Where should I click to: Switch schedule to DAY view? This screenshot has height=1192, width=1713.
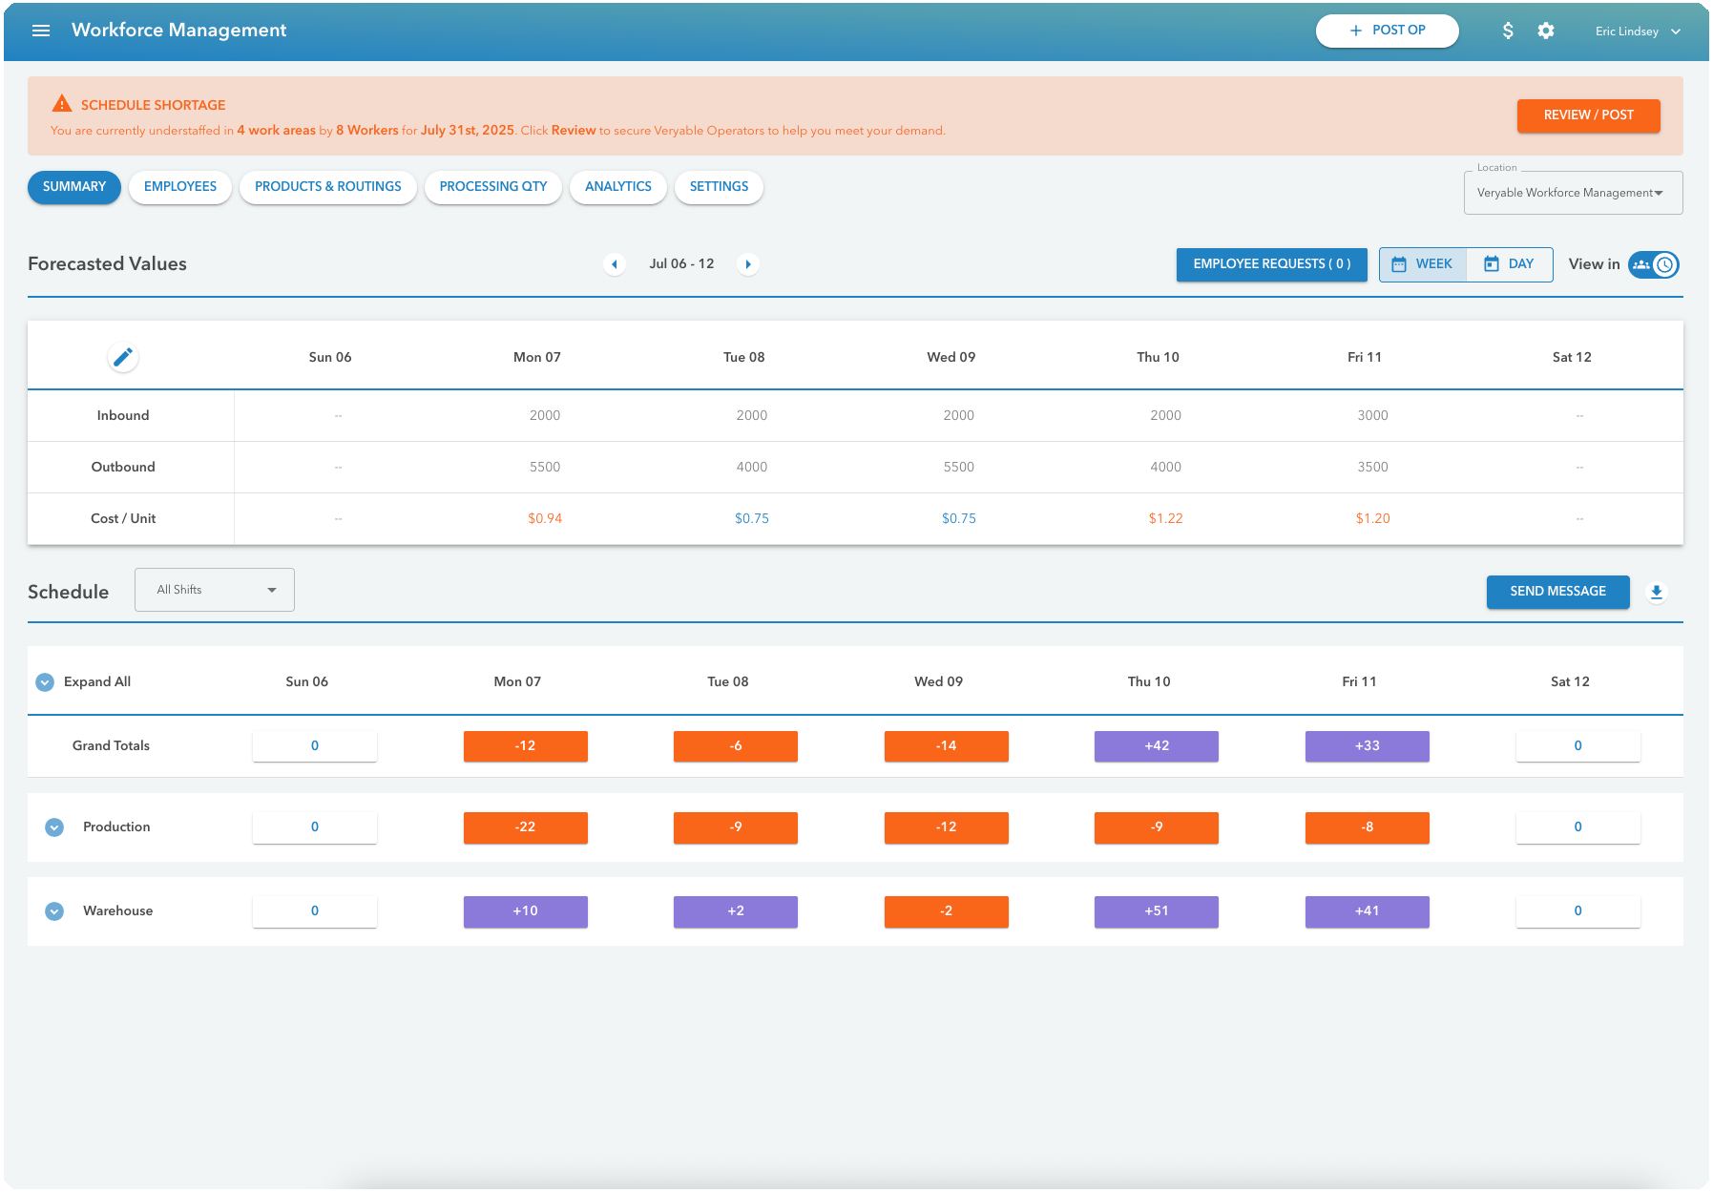click(x=1510, y=264)
